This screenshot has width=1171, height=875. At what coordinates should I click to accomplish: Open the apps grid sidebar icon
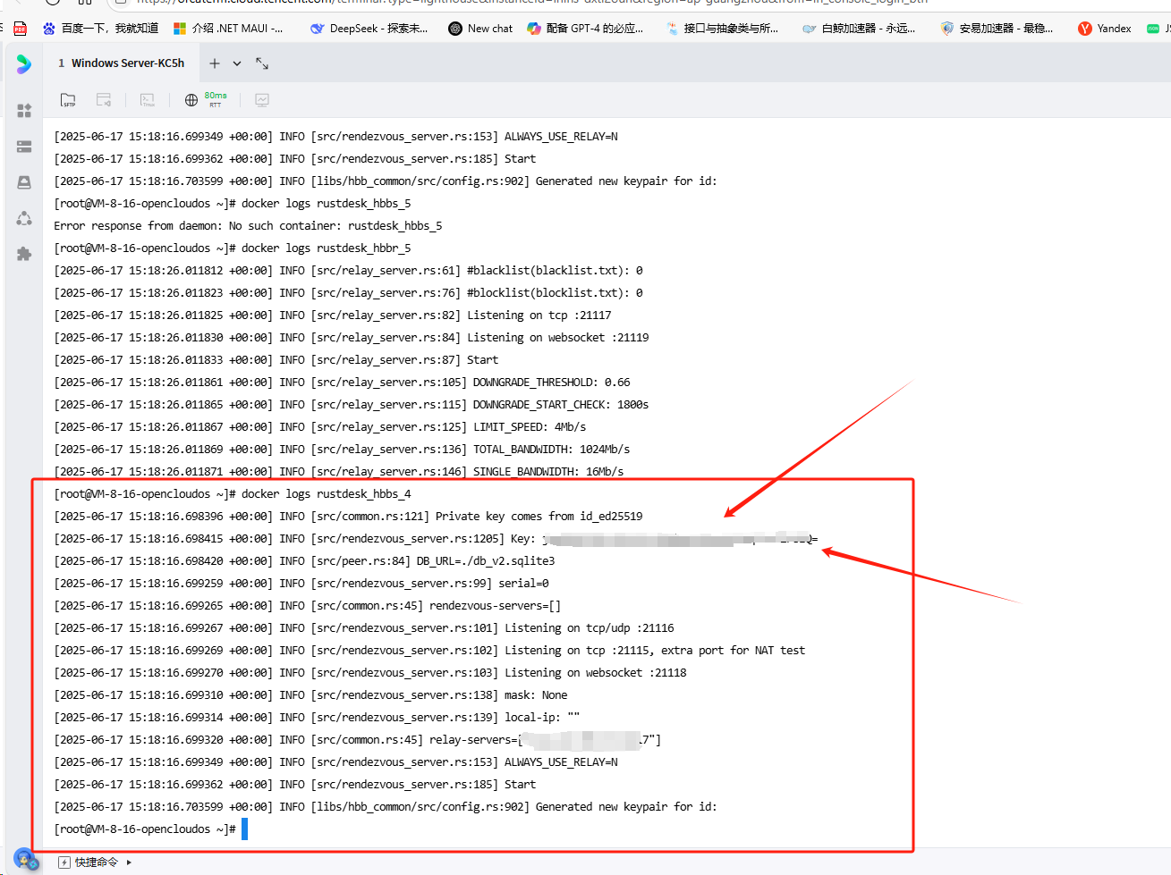24,111
